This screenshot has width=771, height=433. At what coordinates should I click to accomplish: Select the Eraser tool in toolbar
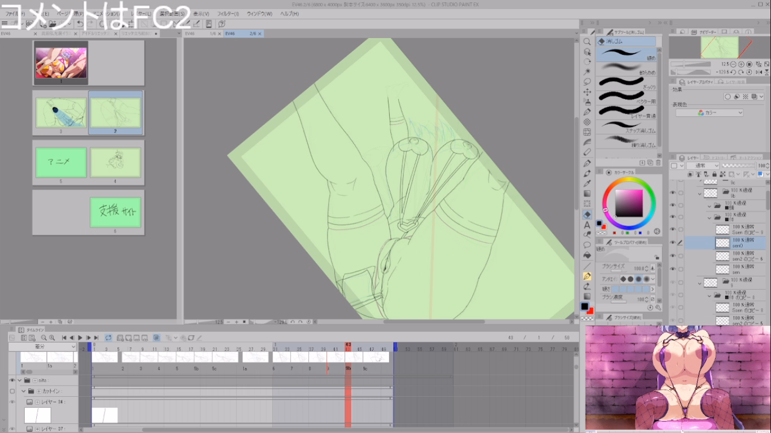point(587,215)
